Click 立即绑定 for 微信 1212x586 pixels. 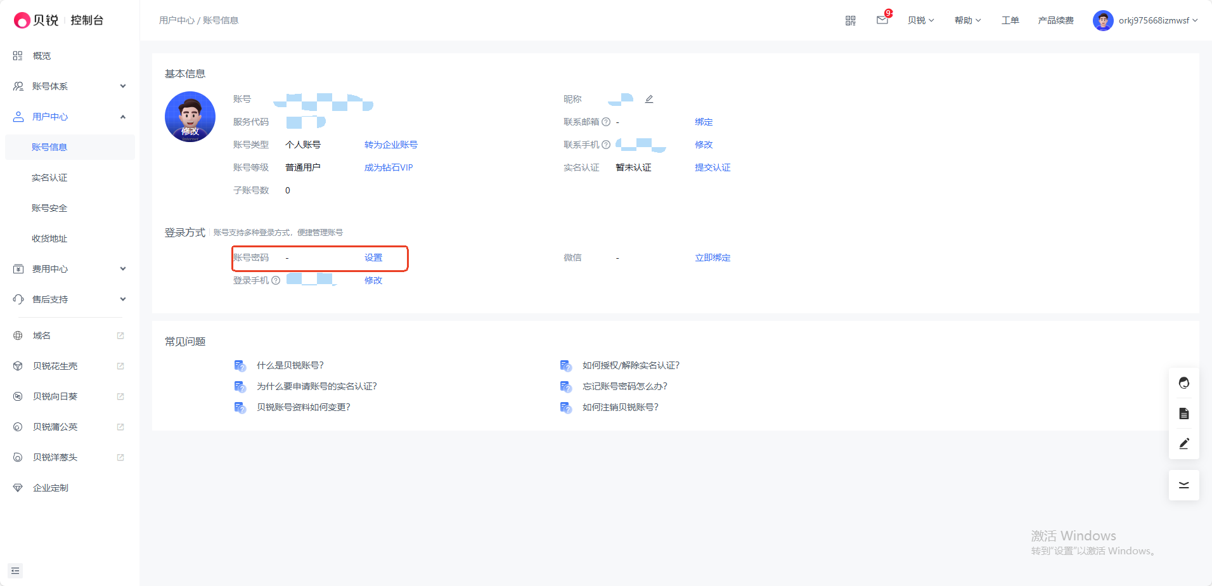point(712,257)
